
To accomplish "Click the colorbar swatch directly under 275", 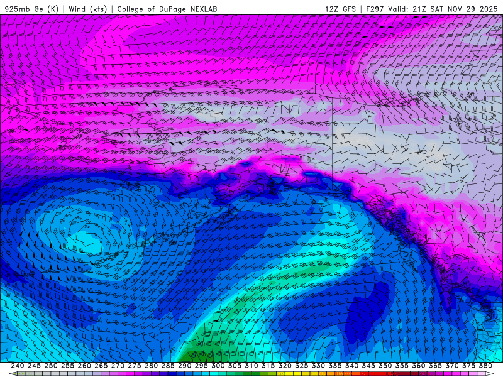I will (x=138, y=374).
